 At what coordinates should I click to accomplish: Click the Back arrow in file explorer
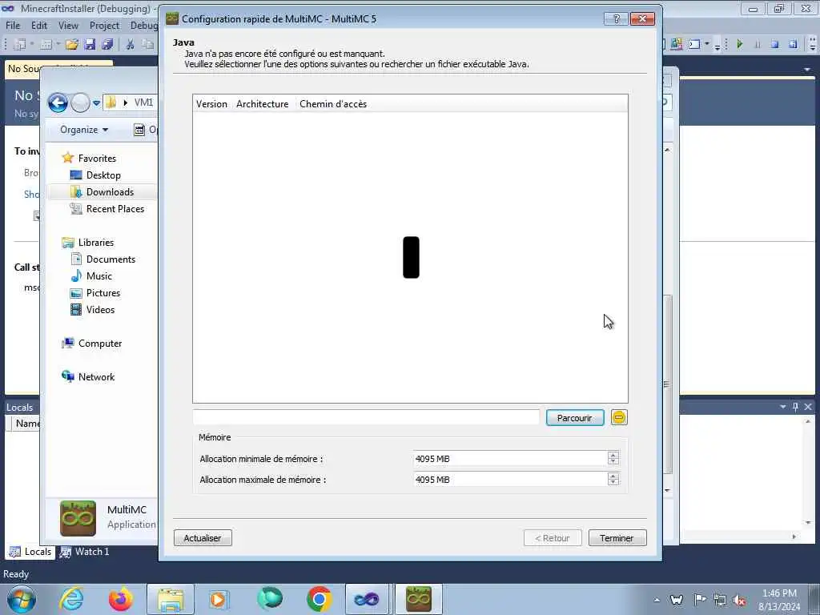coord(58,102)
